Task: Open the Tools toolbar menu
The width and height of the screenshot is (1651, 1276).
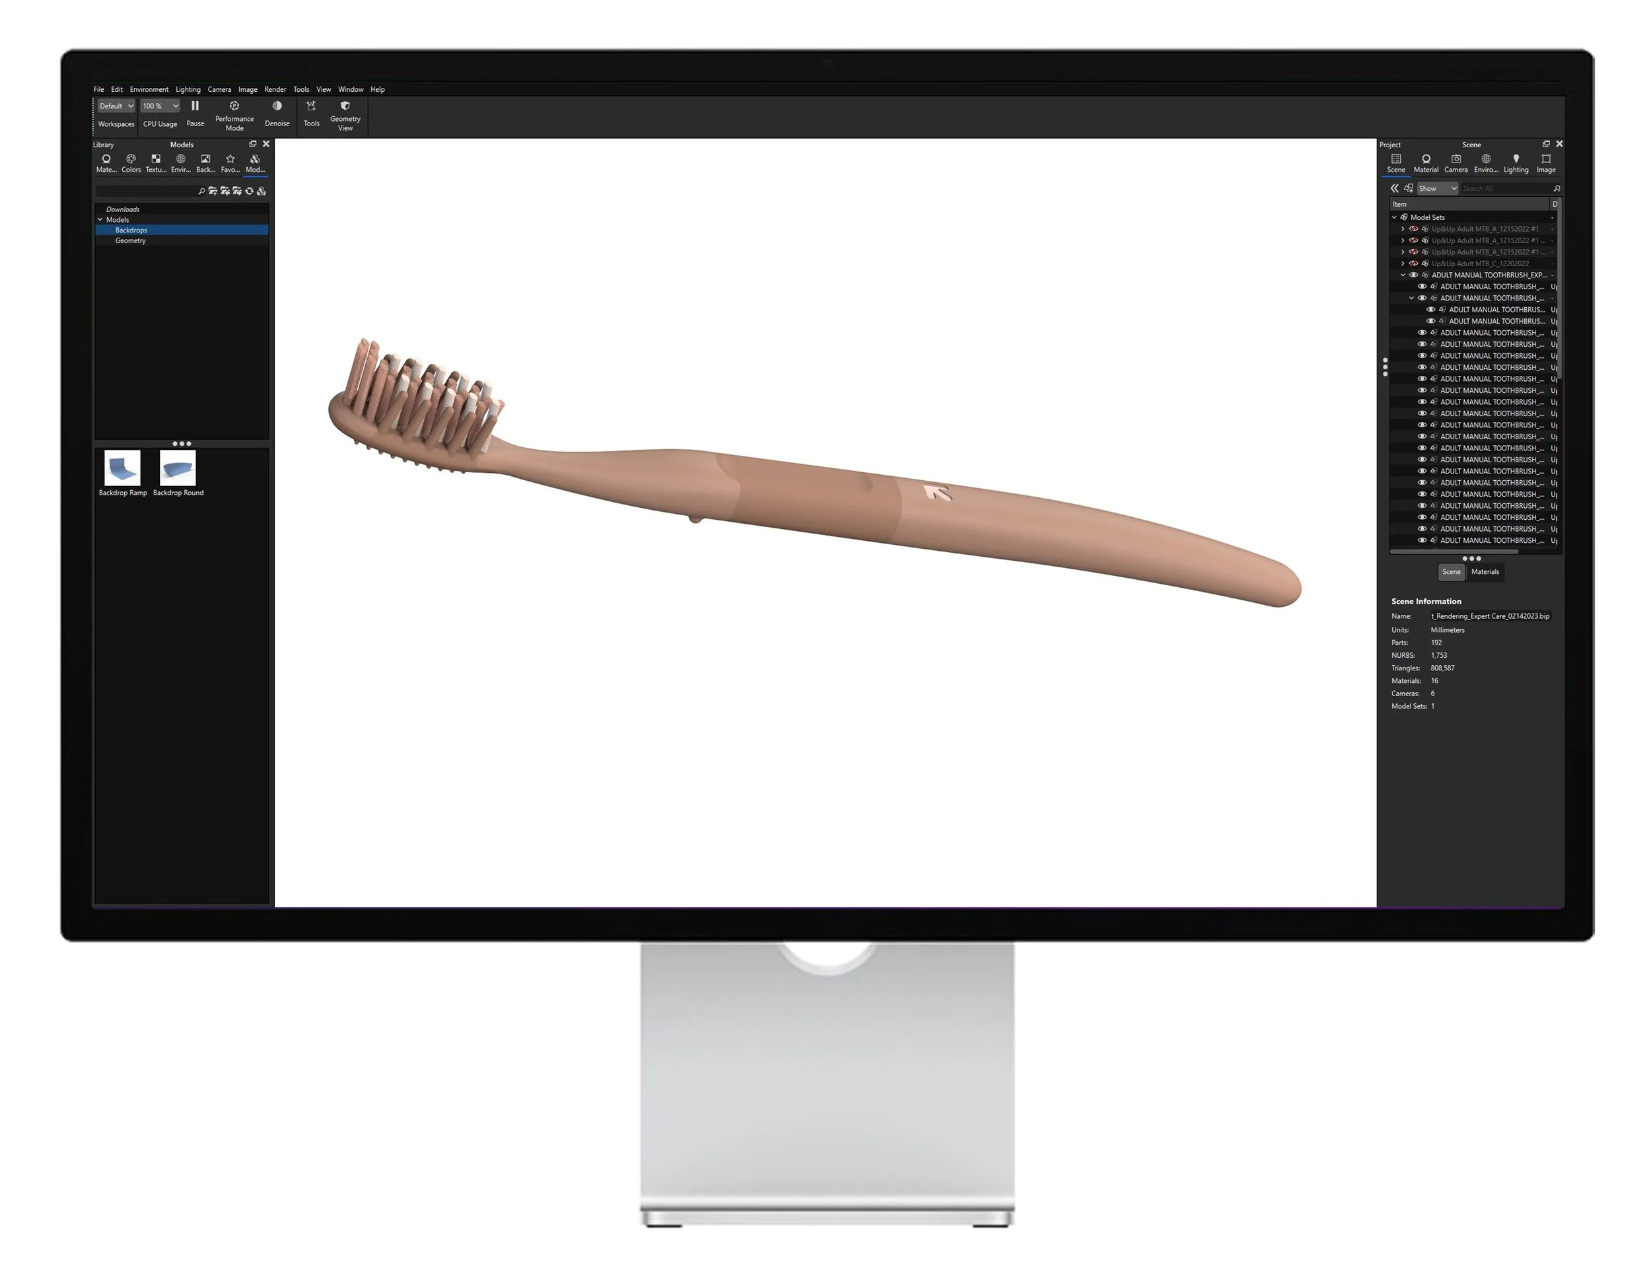Action: pos(312,106)
